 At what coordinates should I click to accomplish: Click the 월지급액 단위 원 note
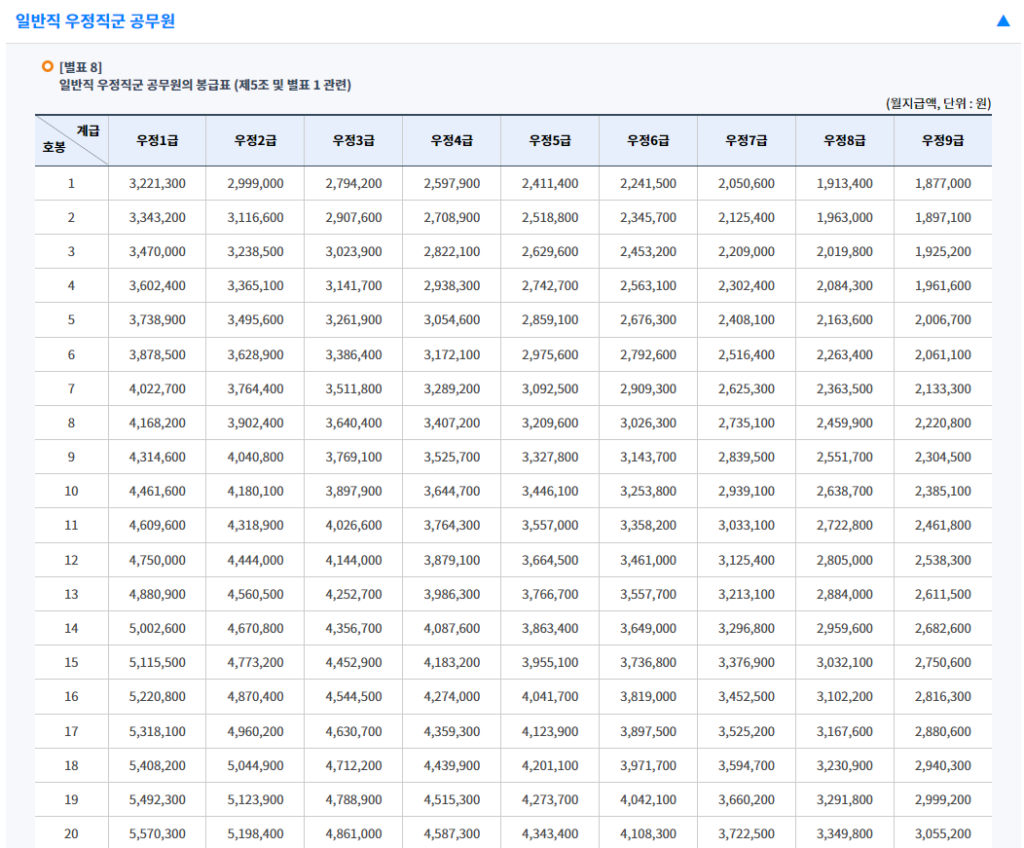[937, 103]
